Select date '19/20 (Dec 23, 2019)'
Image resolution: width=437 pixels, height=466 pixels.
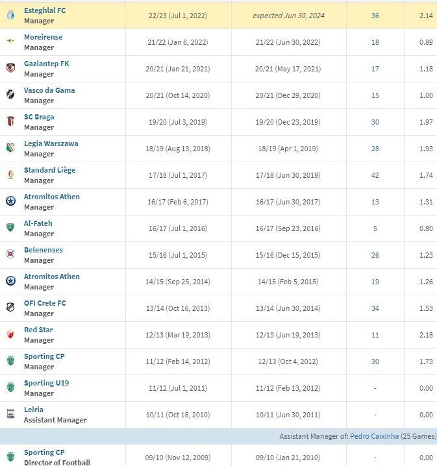point(288,122)
